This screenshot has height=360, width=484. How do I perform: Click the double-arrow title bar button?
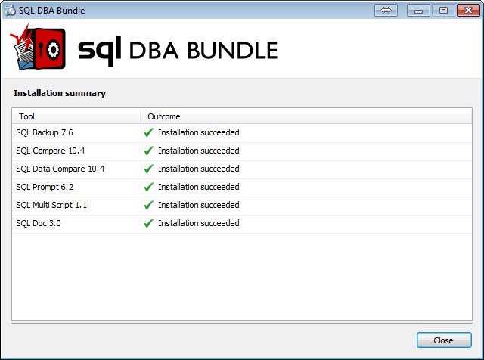click(386, 10)
